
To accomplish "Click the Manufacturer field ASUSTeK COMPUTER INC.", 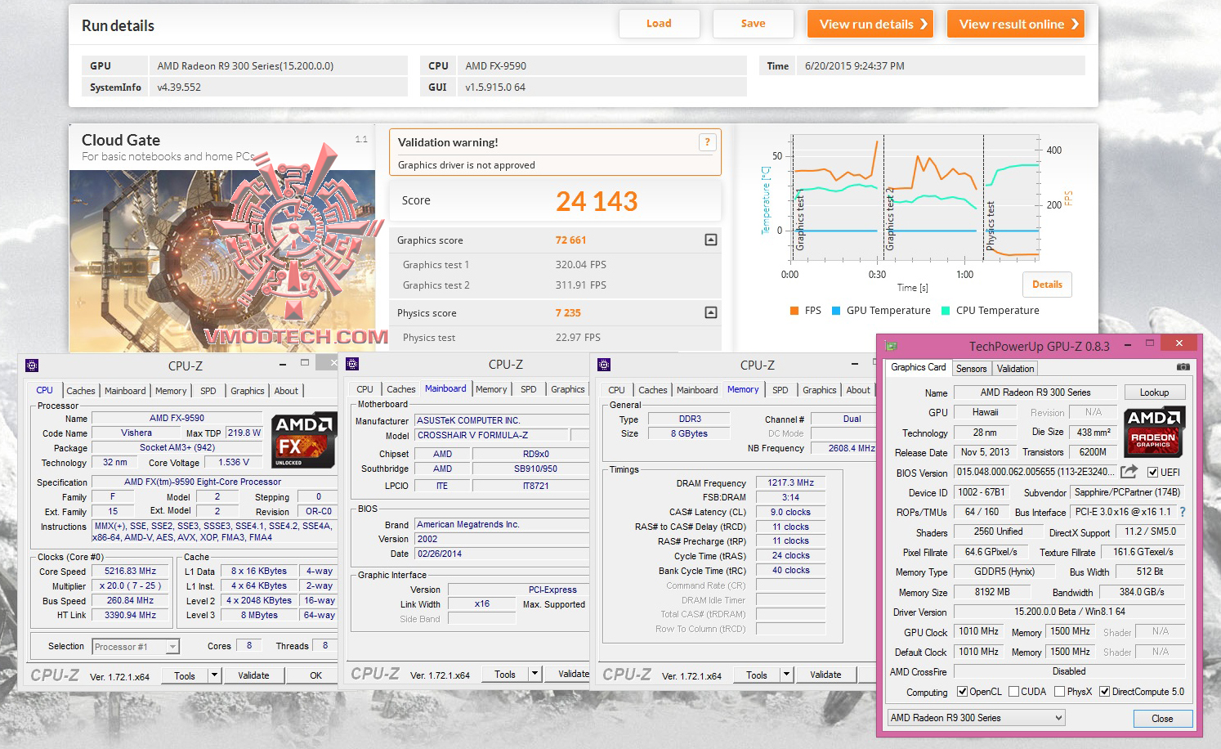I will pyautogui.click(x=501, y=420).
